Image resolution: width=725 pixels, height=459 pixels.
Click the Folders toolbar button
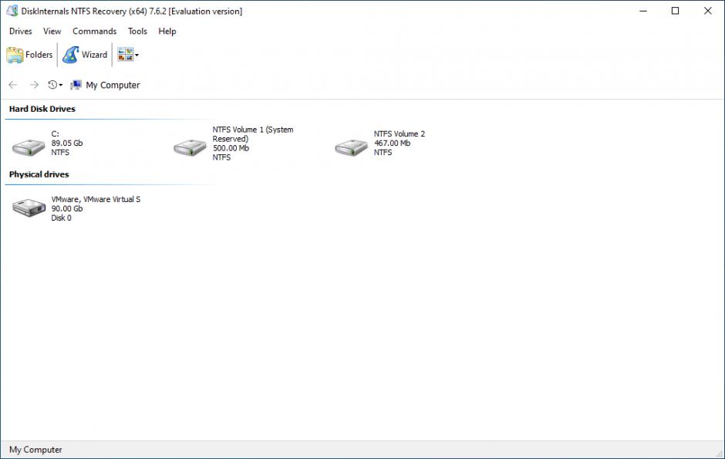[x=29, y=55]
